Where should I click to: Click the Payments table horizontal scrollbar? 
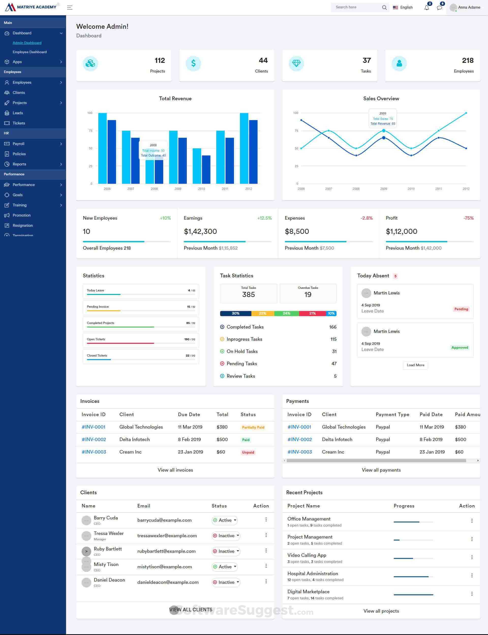point(376,461)
